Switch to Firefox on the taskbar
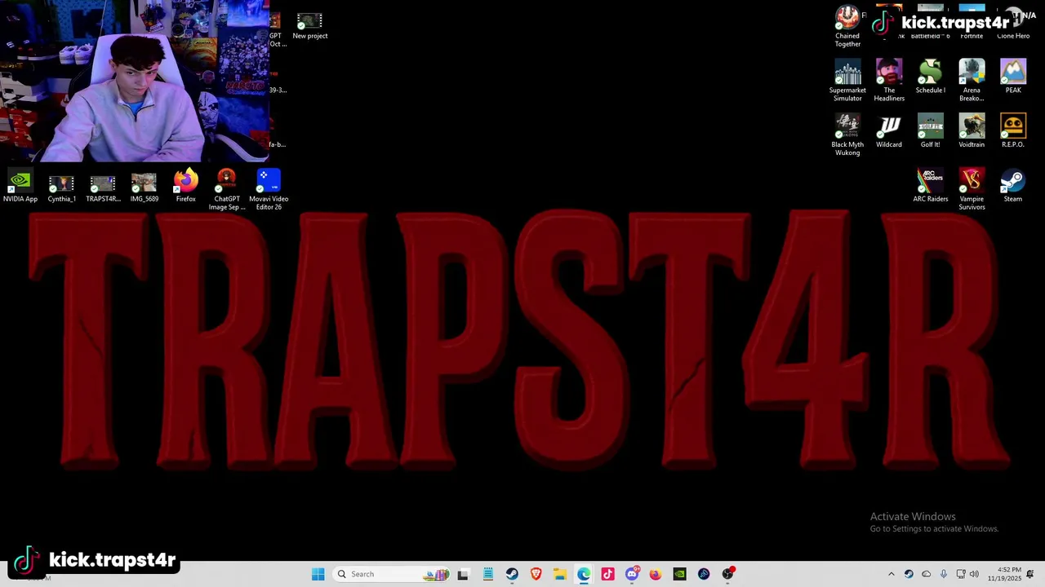 pos(656,574)
